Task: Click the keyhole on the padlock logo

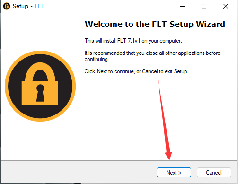Action: click(x=40, y=93)
